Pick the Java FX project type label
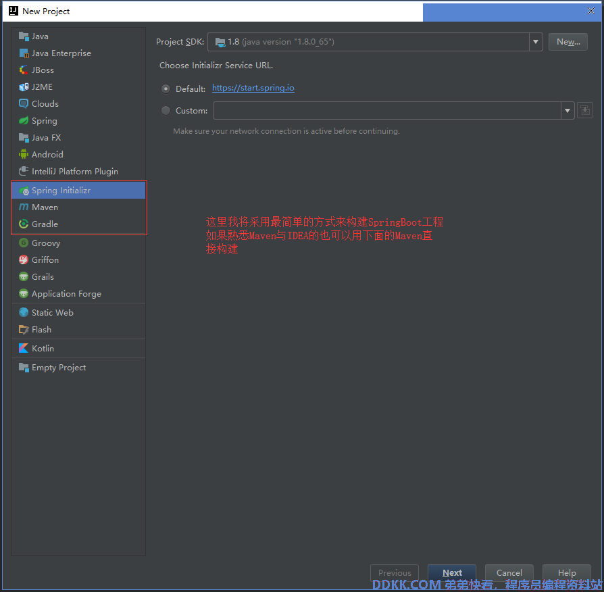 click(x=46, y=138)
